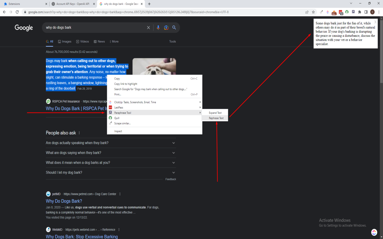Image resolution: width=383 pixels, height=239 pixels.
Task: Click the browser address bar URL
Action: (x=128, y=12)
